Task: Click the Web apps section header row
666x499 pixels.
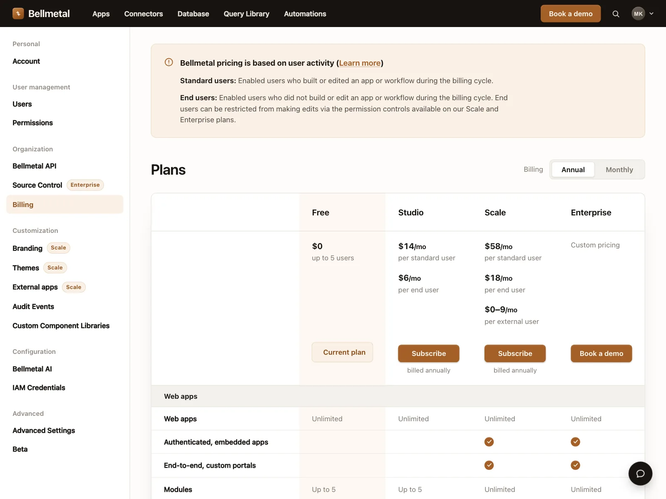Action: pos(398,396)
